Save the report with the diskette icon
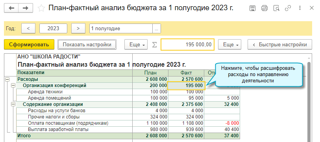The image size is (320, 142). click(252, 8)
